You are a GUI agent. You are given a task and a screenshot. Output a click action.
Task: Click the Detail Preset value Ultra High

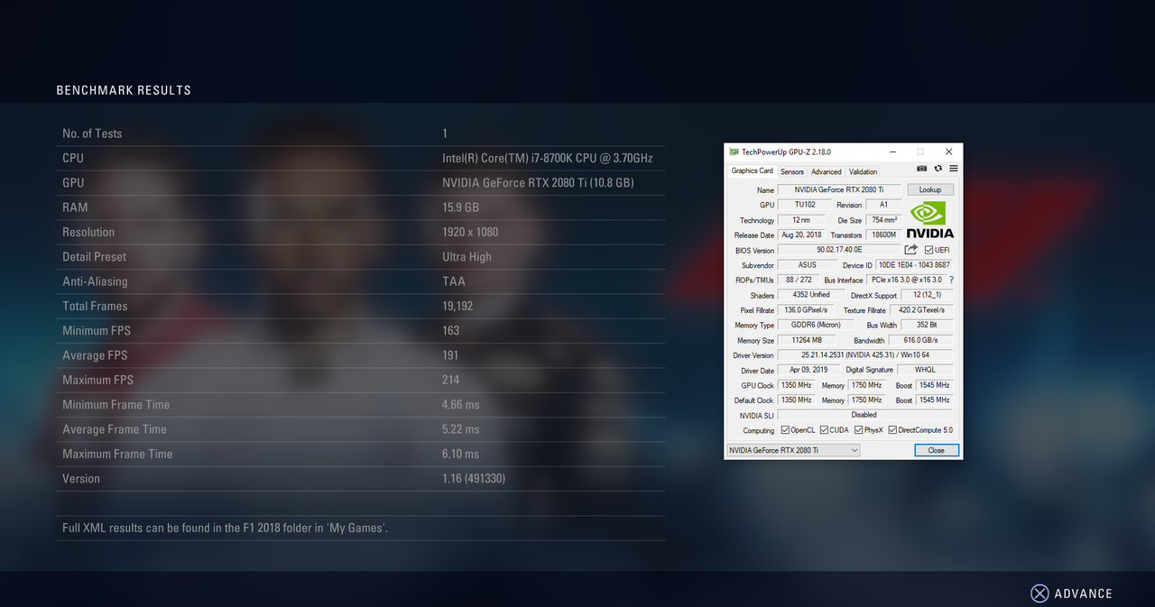(467, 257)
